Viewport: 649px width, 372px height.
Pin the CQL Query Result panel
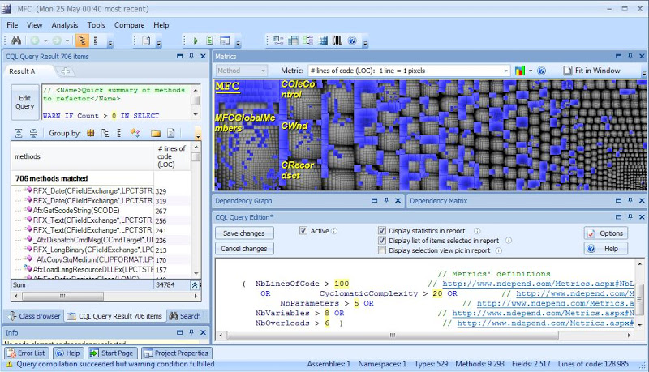[x=191, y=56]
